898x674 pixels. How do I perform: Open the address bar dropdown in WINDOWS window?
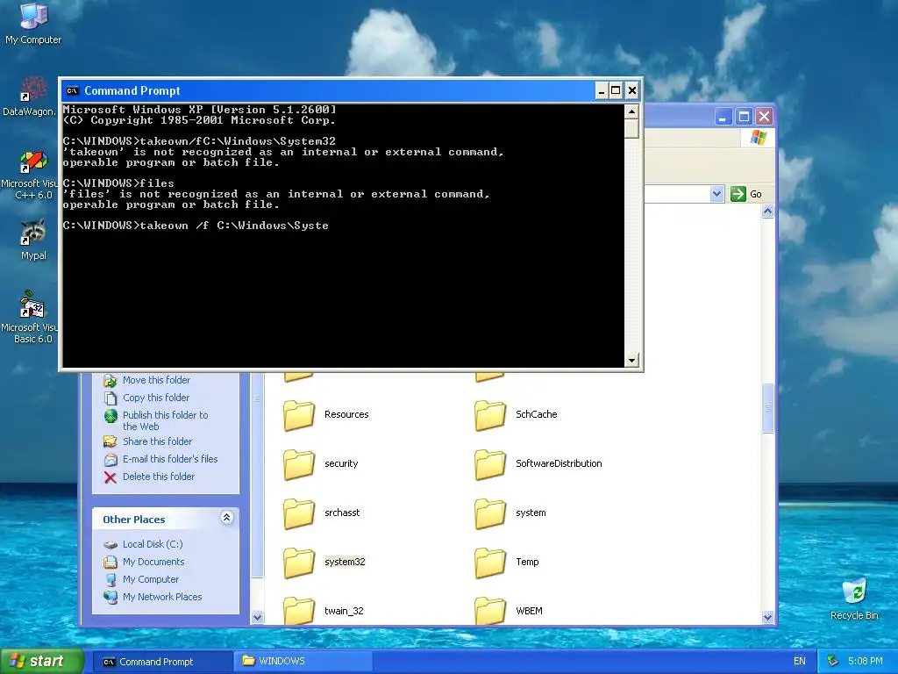point(716,194)
